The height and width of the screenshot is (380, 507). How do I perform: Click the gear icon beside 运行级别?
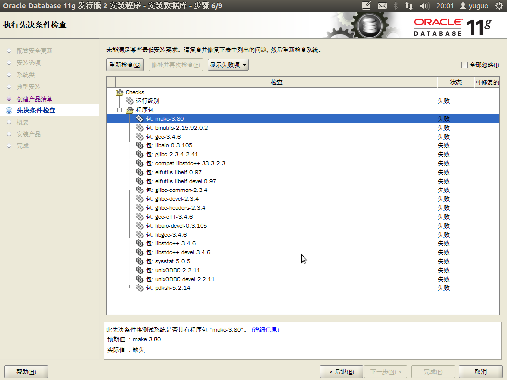click(x=129, y=101)
